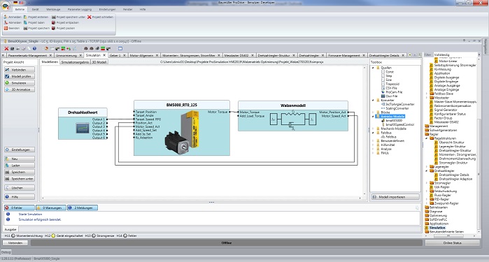Viewport: 489px width, 262px height.
Task: Click Projekt speichern unter in the ribbon
Action: (x=69, y=17)
